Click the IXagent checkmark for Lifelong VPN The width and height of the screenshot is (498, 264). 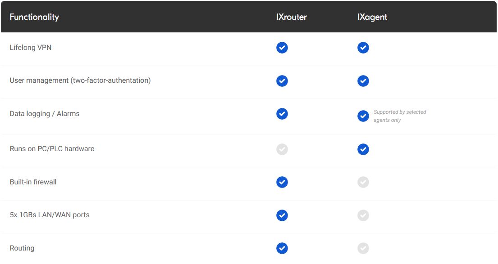point(363,48)
